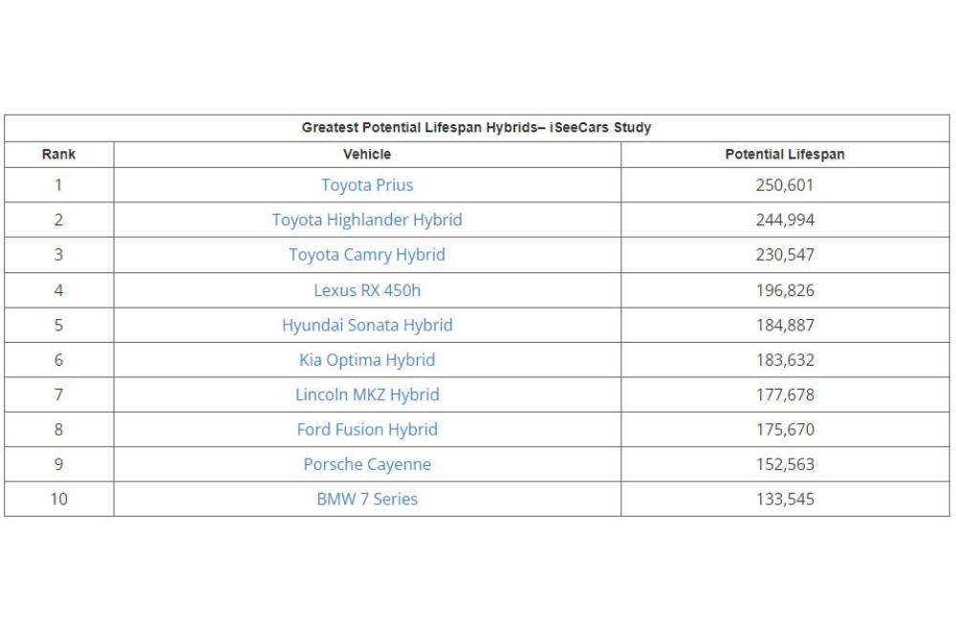Image resolution: width=956 pixels, height=637 pixels.
Task: Visit the Kia Optima Hybrid link
Action: 367,360
